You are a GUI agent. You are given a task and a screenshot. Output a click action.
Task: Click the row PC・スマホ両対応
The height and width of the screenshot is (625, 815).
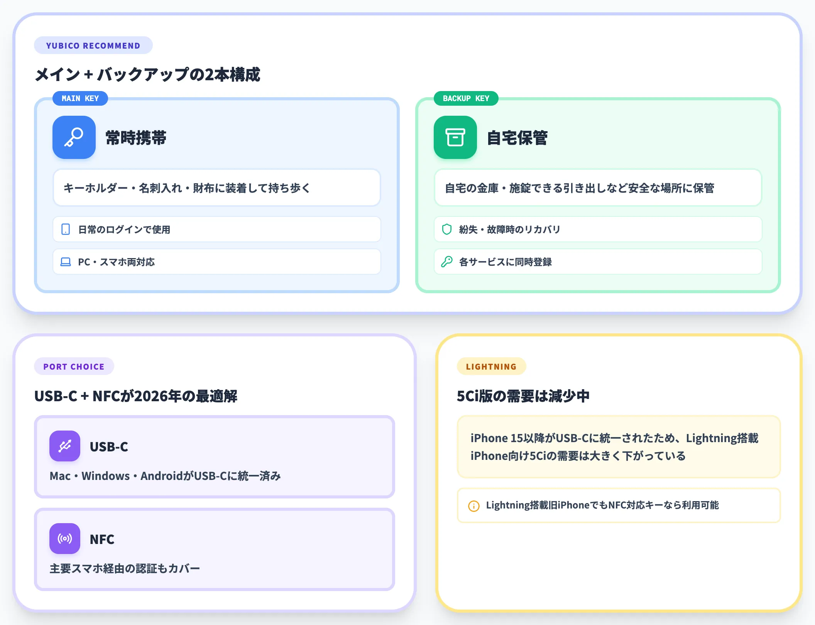(x=217, y=262)
